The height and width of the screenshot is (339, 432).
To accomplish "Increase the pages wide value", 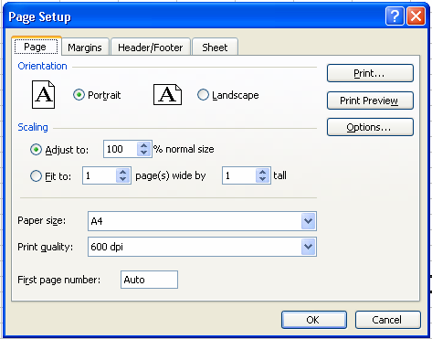I will coord(122,172).
